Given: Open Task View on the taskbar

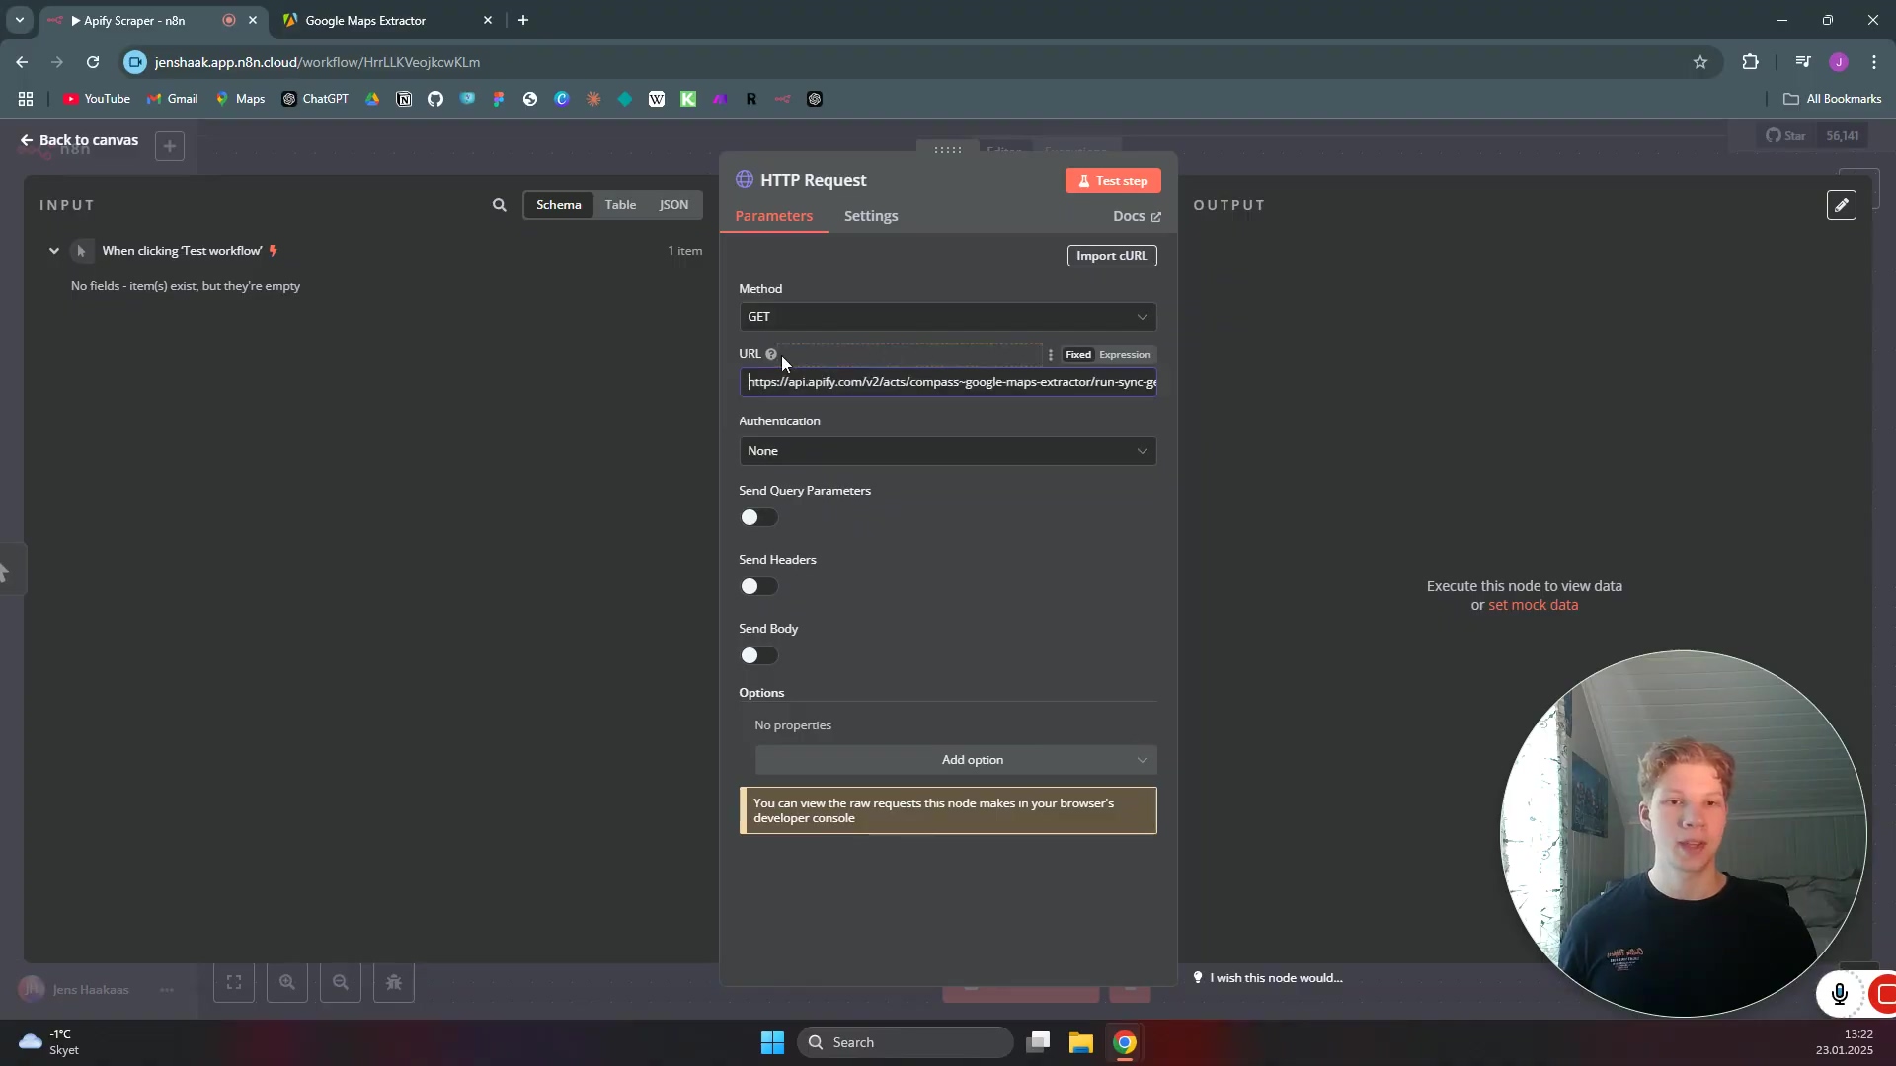Looking at the screenshot, I should (x=1038, y=1042).
